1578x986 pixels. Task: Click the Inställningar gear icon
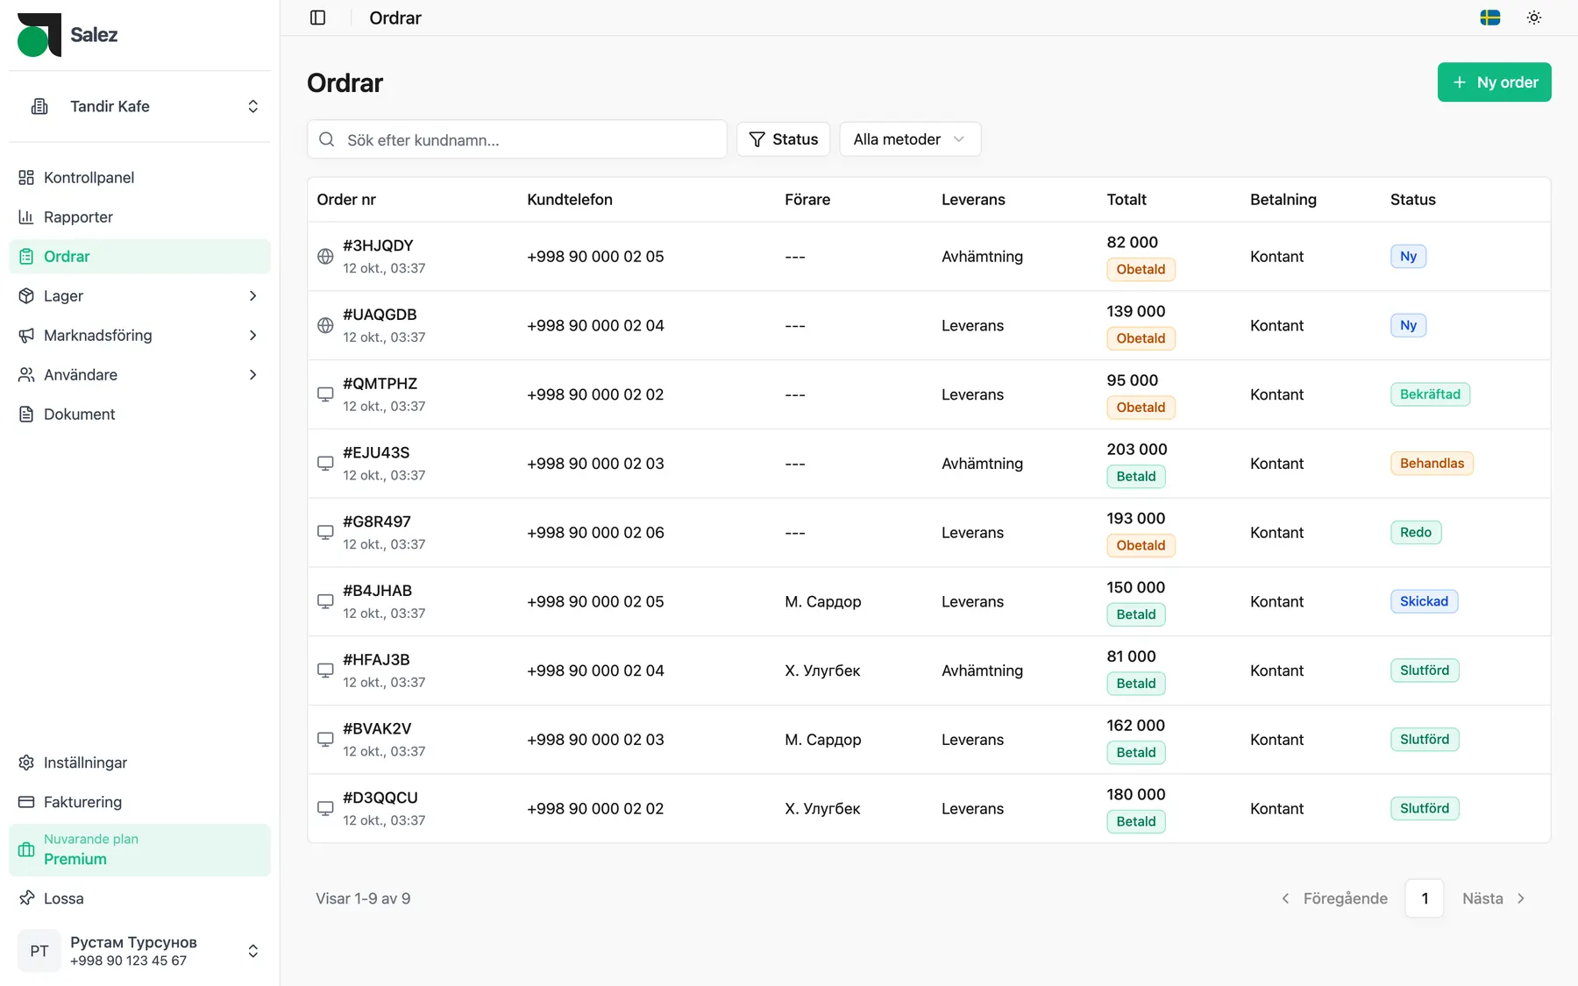click(26, 763)
